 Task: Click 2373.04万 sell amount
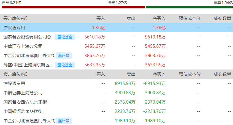[125, 102]
